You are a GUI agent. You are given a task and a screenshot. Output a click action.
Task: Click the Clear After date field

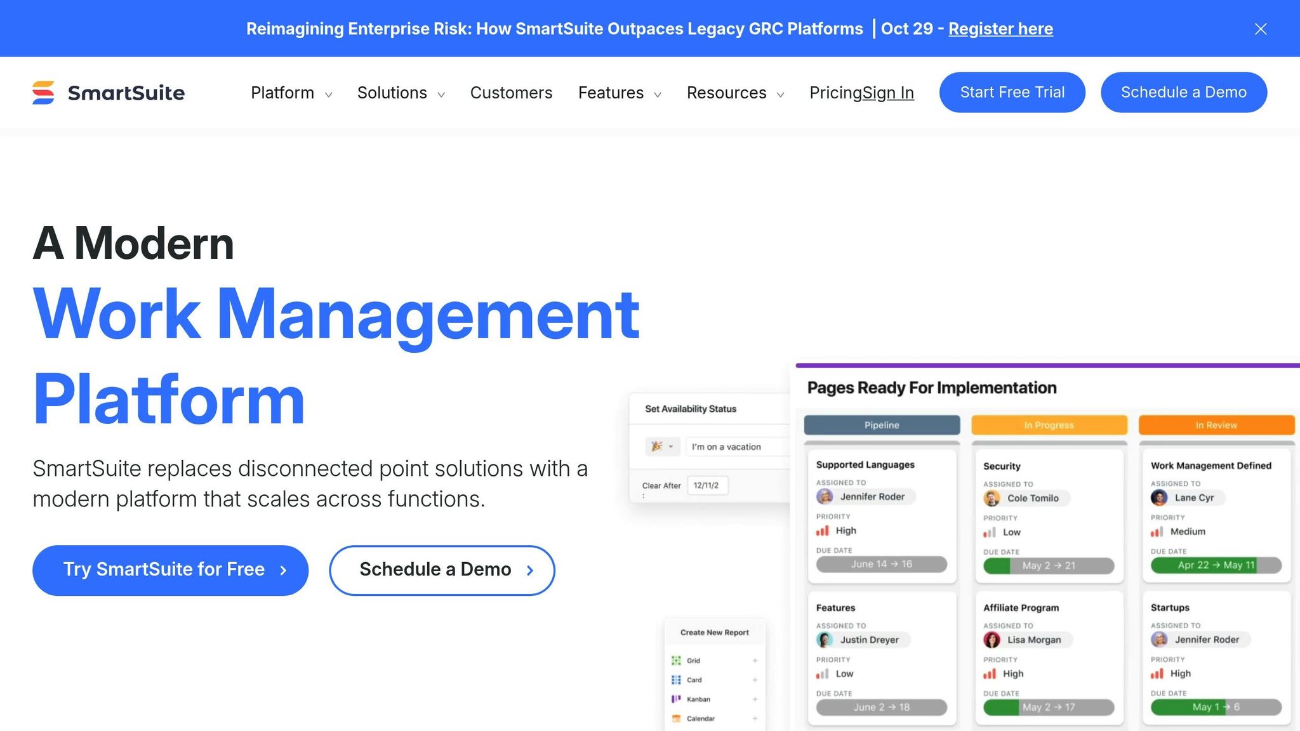click(x=706, y=485)
